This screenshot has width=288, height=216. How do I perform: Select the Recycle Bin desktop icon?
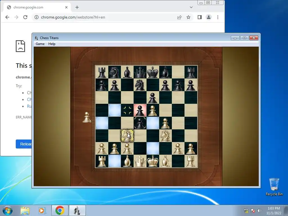click(x=274, y=187)
